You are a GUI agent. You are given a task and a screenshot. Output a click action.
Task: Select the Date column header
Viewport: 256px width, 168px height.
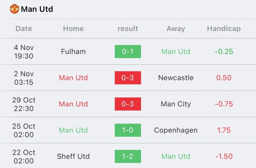pos(24,29)
